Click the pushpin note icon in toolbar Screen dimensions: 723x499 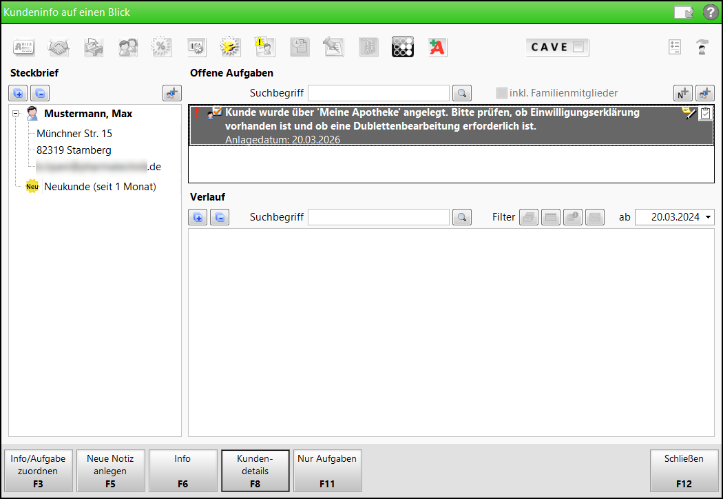pyautogui.click(x=334, y=47)
